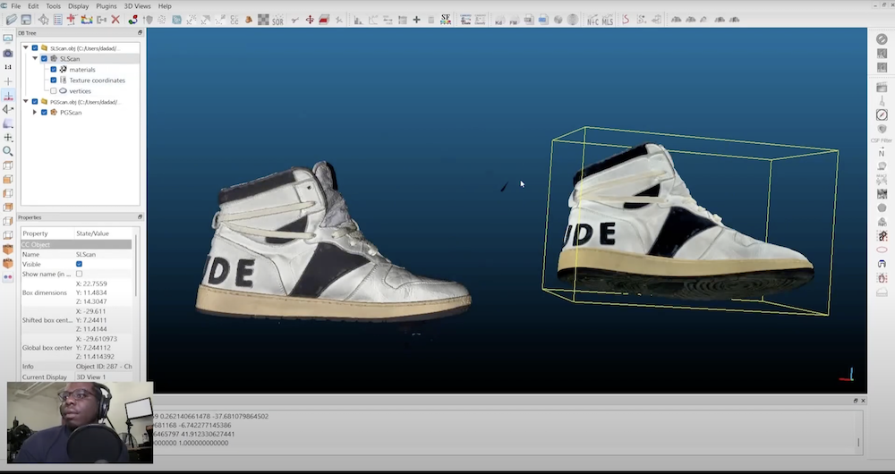Toggle the PGScan.obj file checkbox
Image resolution: width=895 pixels, height=474 pixels.
tap(35, 102)
